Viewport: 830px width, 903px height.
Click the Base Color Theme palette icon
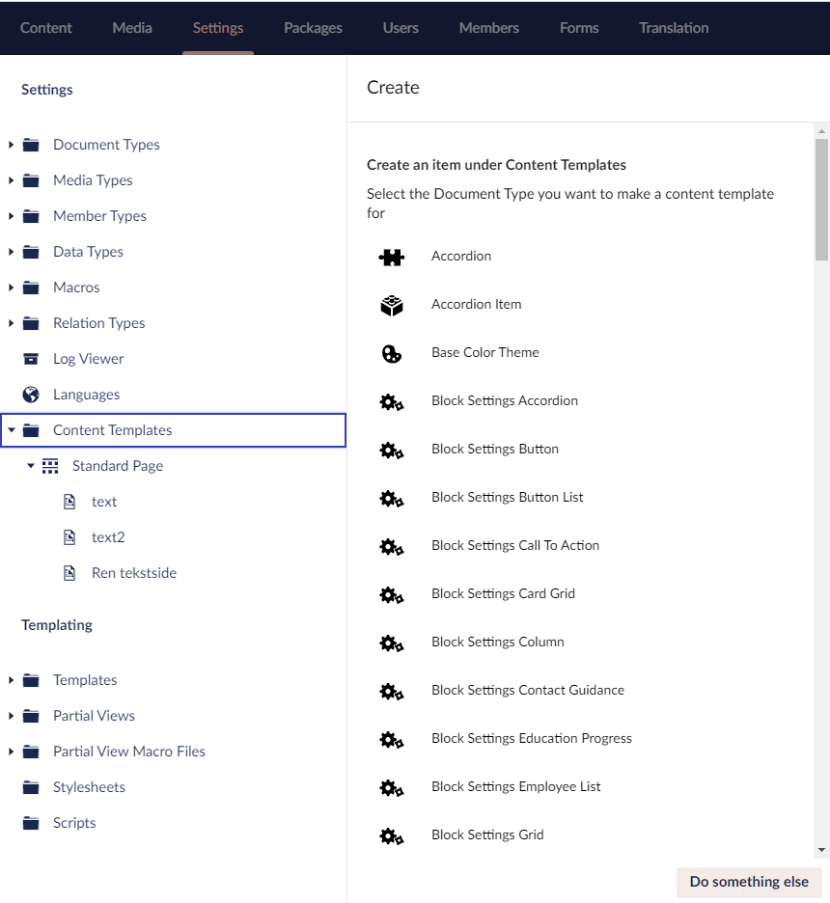coord(392,354)
